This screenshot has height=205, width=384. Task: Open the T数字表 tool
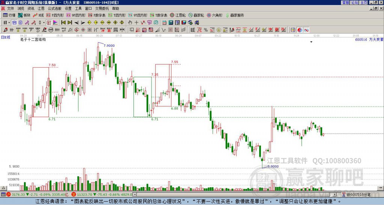tap(159, 15)
